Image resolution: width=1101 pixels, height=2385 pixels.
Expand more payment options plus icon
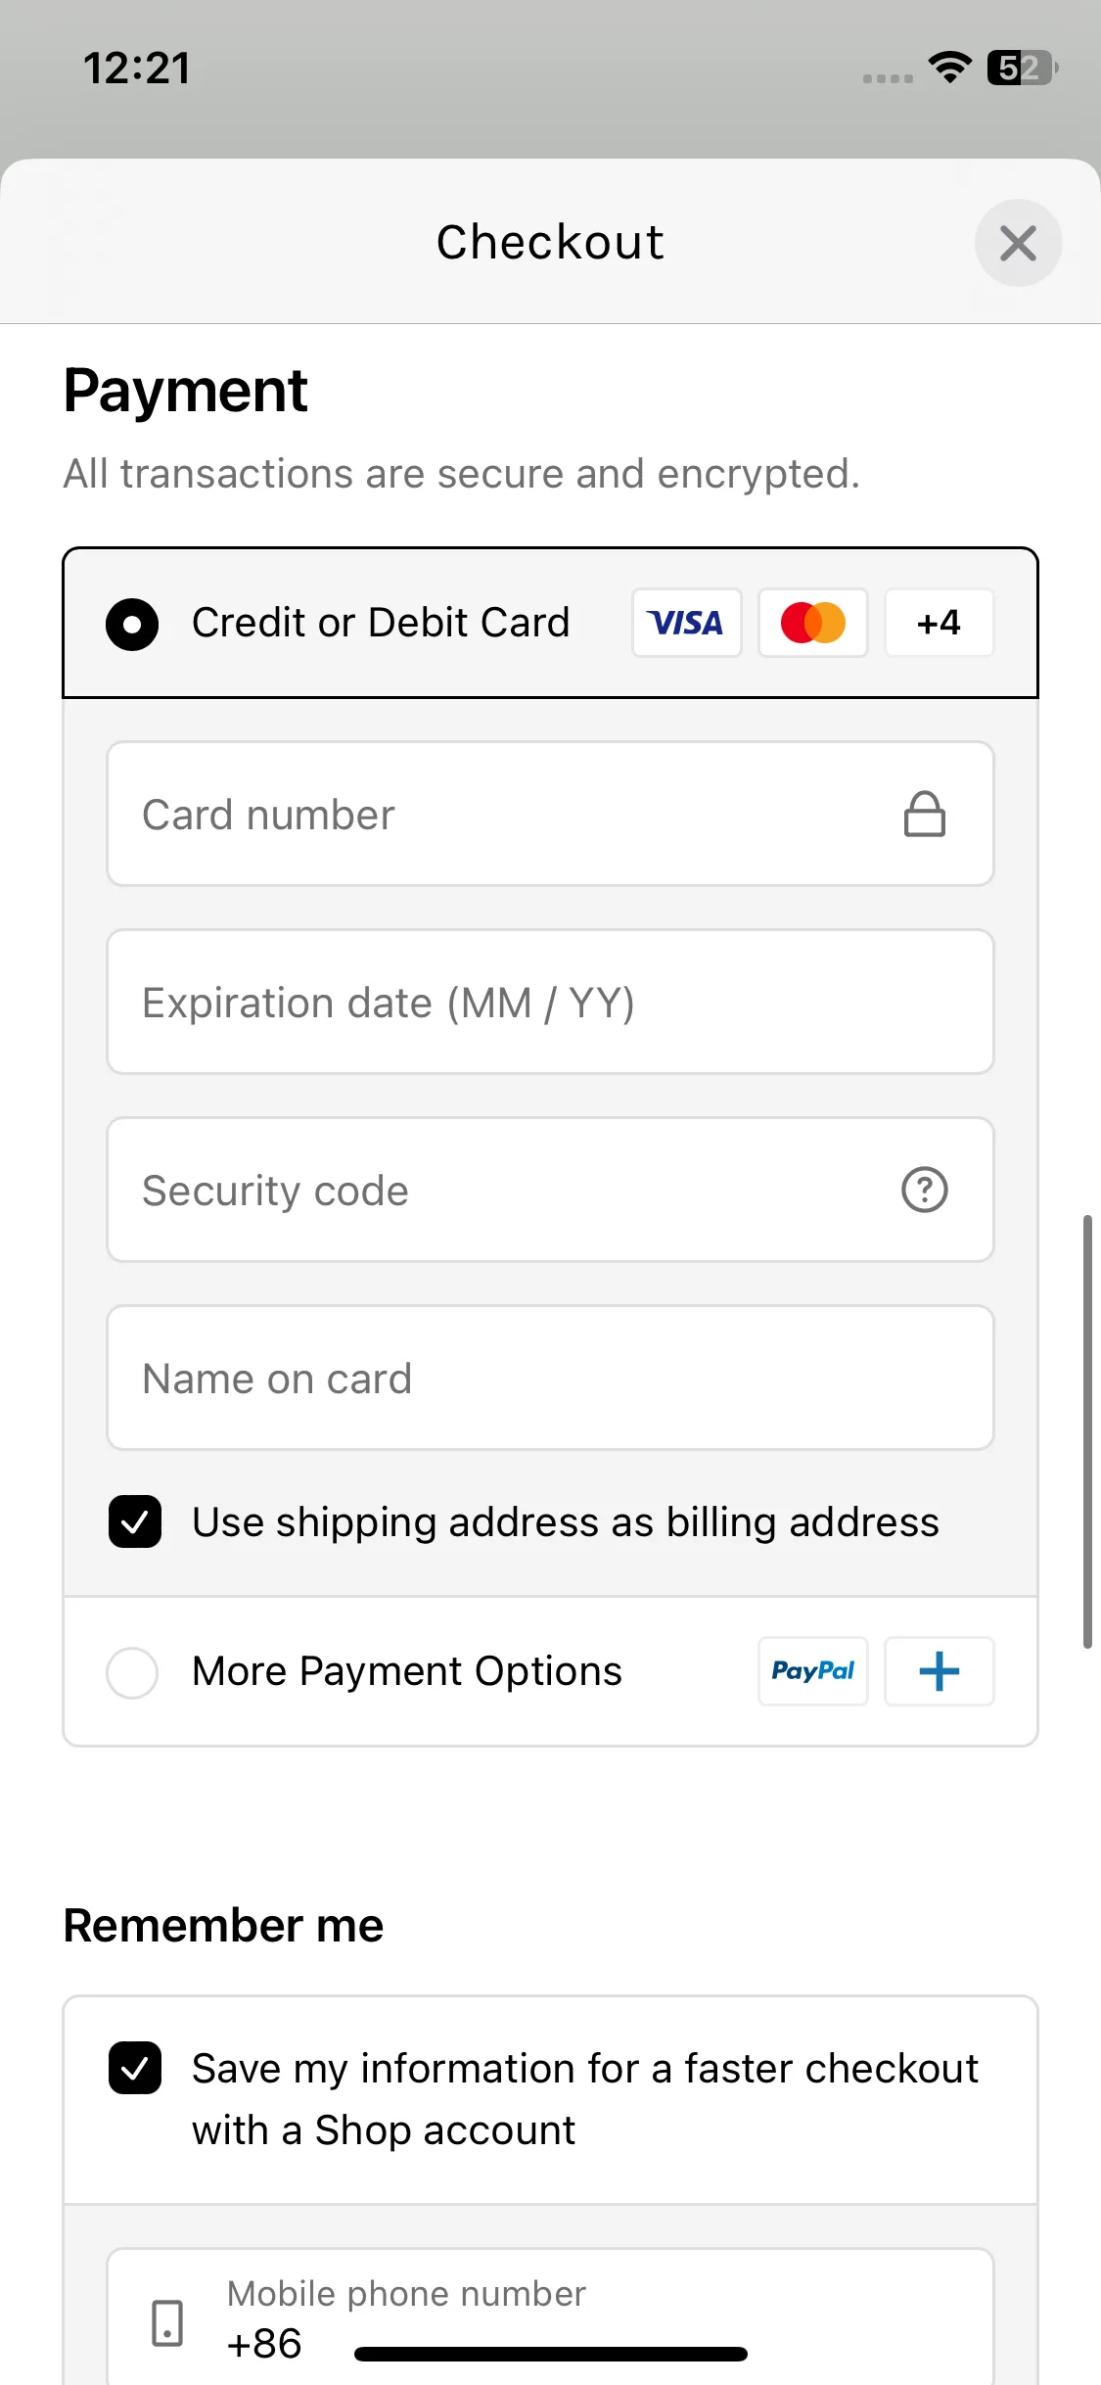(x=939, y=1671)
